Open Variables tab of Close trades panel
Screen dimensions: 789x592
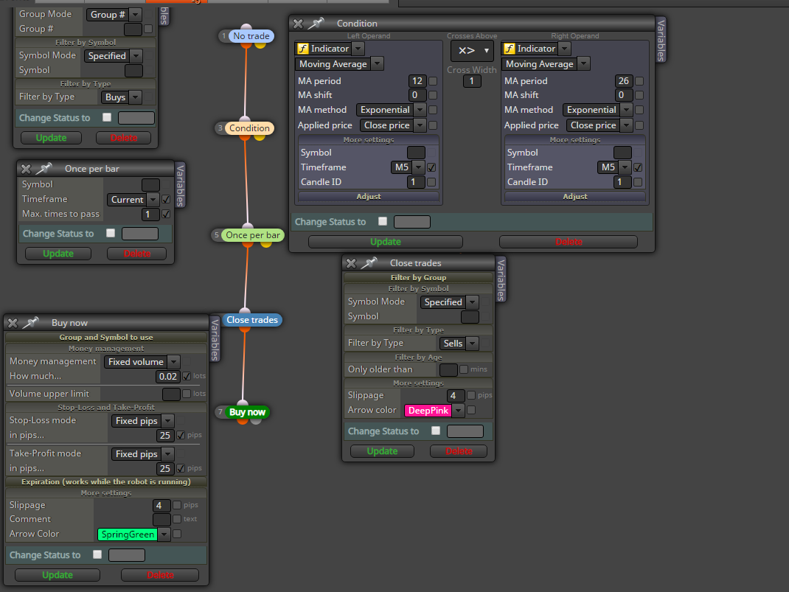click(501, 279)
